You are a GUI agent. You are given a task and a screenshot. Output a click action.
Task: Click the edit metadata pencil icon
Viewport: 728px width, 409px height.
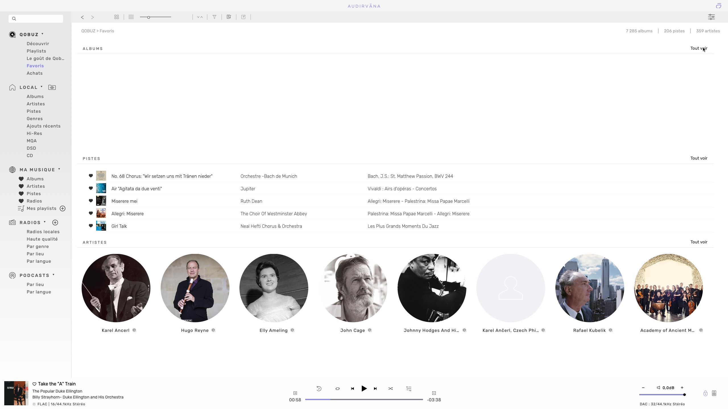[243, 17]
